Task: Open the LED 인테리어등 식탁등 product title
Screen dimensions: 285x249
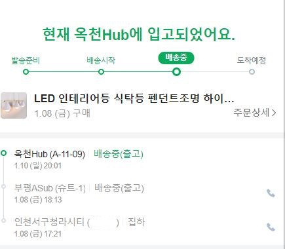Action: pyautogui.click(x=134, y=98)
